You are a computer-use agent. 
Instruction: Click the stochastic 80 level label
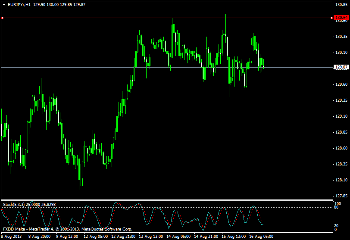[337, 208]
